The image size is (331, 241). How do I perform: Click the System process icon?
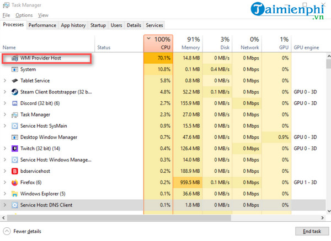pyautogui.click(x=14, y=69)
